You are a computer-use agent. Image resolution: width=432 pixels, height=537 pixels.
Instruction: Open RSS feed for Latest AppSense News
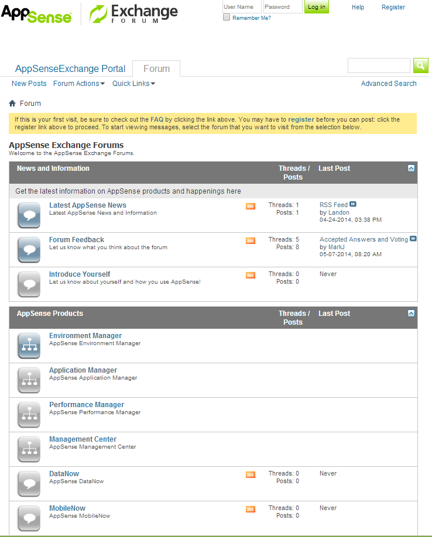[251, 206]
